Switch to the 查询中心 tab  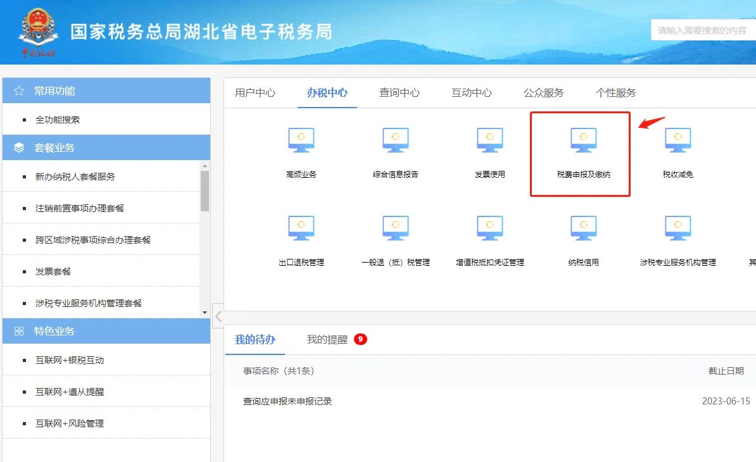[x=400, y=92]
